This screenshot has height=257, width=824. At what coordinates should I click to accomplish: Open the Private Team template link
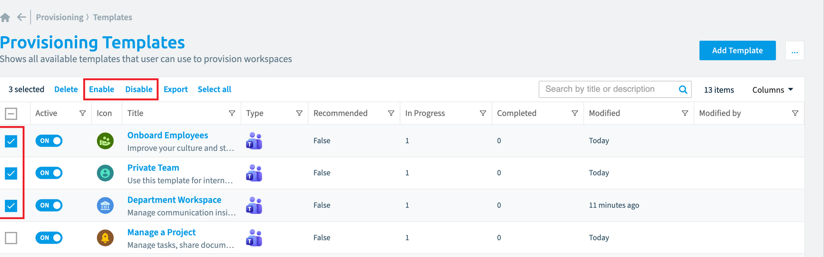[x=153, y=168]
